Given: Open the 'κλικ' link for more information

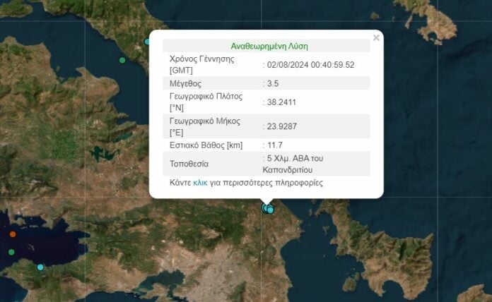Looking at the screenshot, I should click(200, 183).
